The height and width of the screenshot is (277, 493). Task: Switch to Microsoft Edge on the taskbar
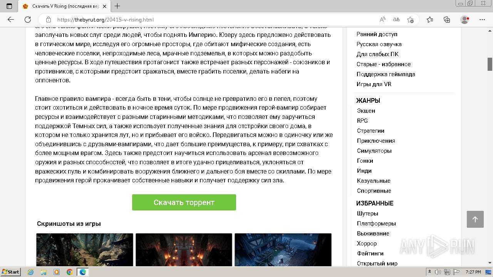(82, 272)
